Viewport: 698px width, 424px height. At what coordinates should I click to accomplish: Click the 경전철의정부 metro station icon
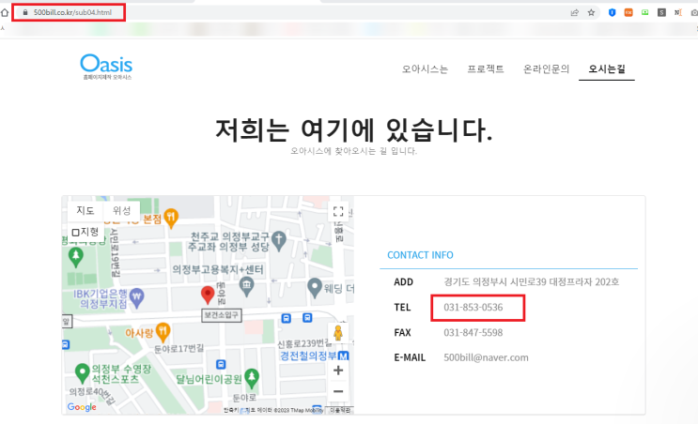coord(343,356)
